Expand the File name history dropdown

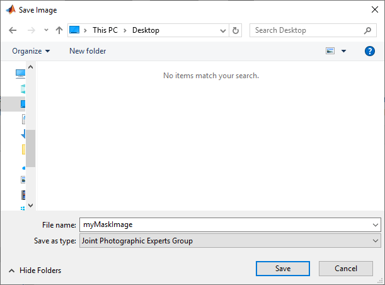pos(375,225)
